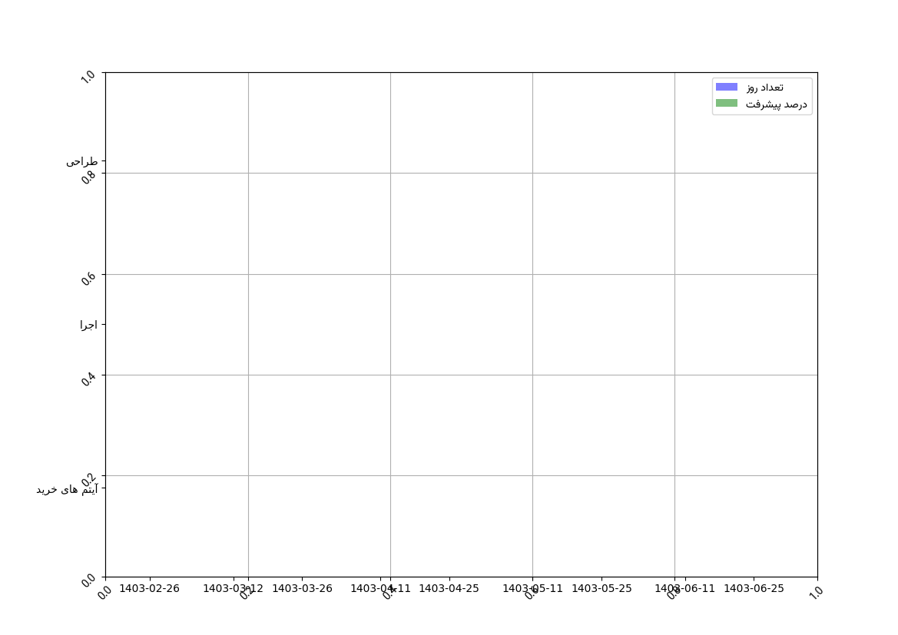The image size is (898, 635).
Task: Select the 1403-03-12 date tick label
Action: click(x=233, y=589)
